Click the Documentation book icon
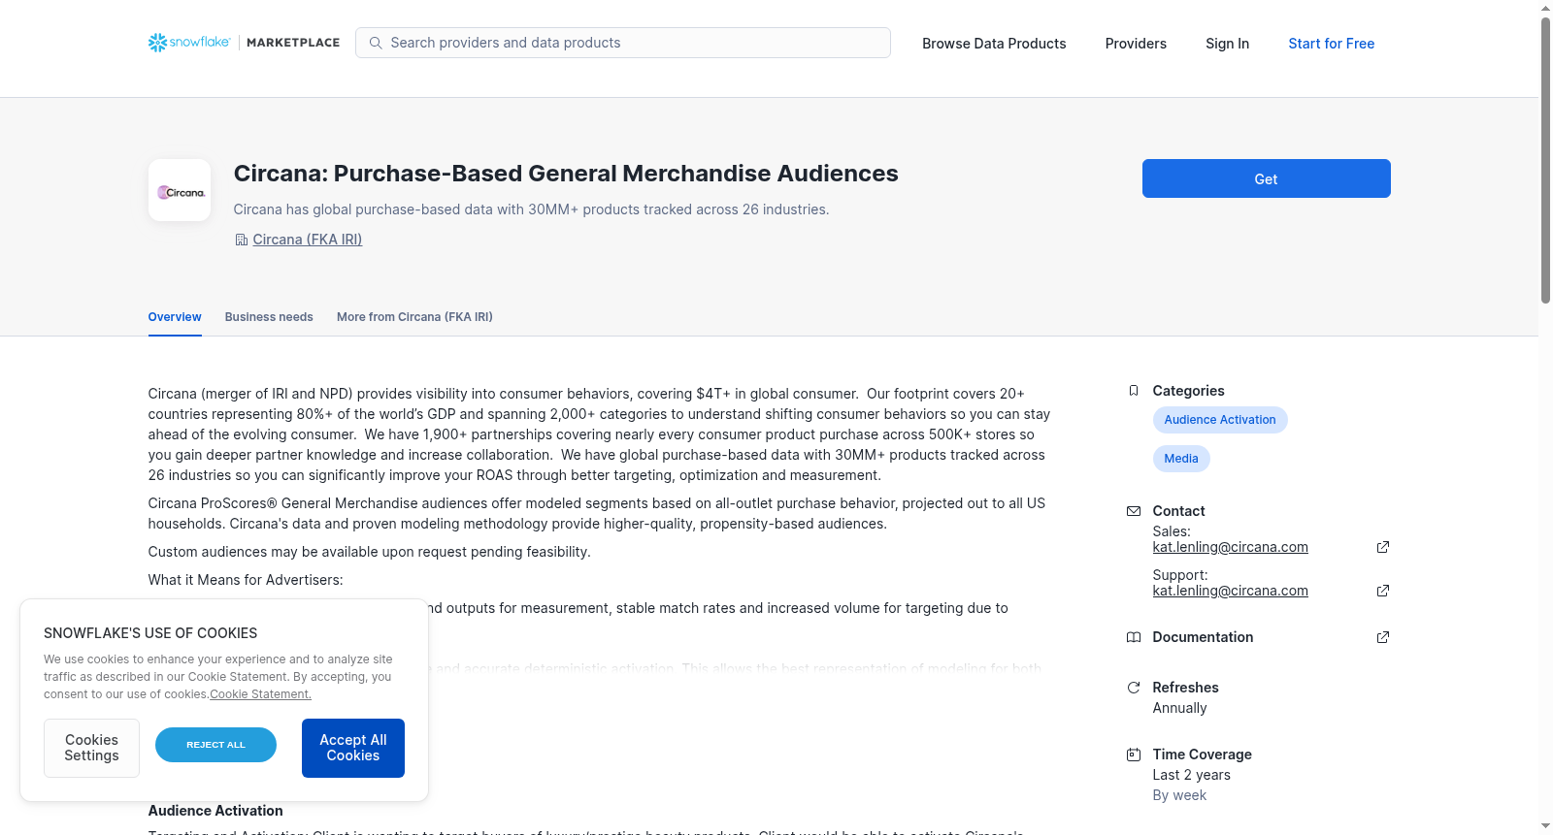The image size is (1553, 835). coord(1134,637)
